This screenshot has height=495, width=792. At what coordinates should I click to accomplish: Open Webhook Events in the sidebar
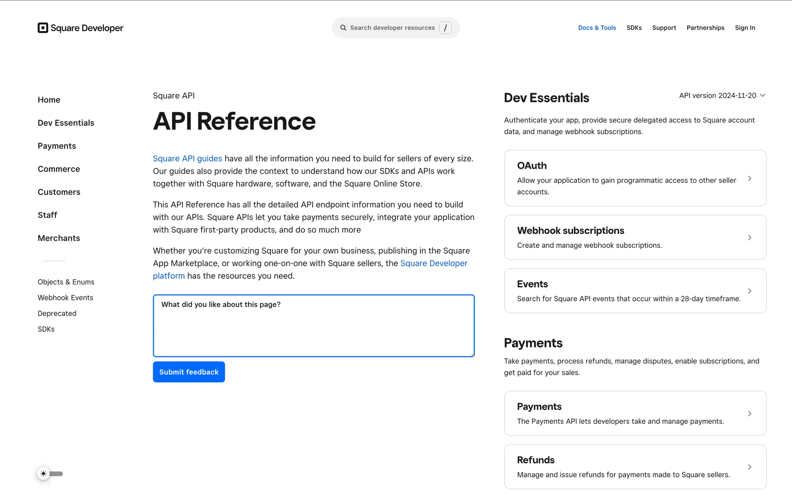[x=65, y=298]
